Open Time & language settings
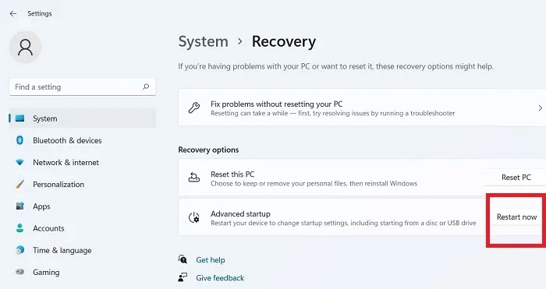The width and height of the screenshot is (546, 289). [x=83, y=250]
